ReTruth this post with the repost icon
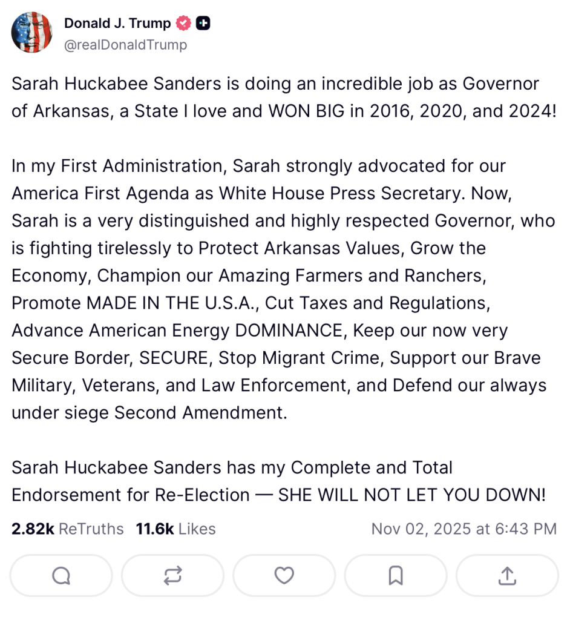This screenshot has width=570, height=620. tap(172, 575)
